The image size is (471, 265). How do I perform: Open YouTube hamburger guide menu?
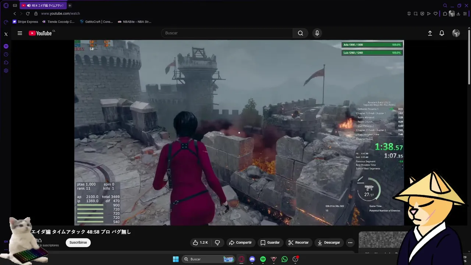tap(20, 33)
